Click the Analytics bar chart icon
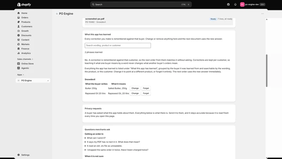Viewport: 282px width, 159px height. [x=19, y=53]
